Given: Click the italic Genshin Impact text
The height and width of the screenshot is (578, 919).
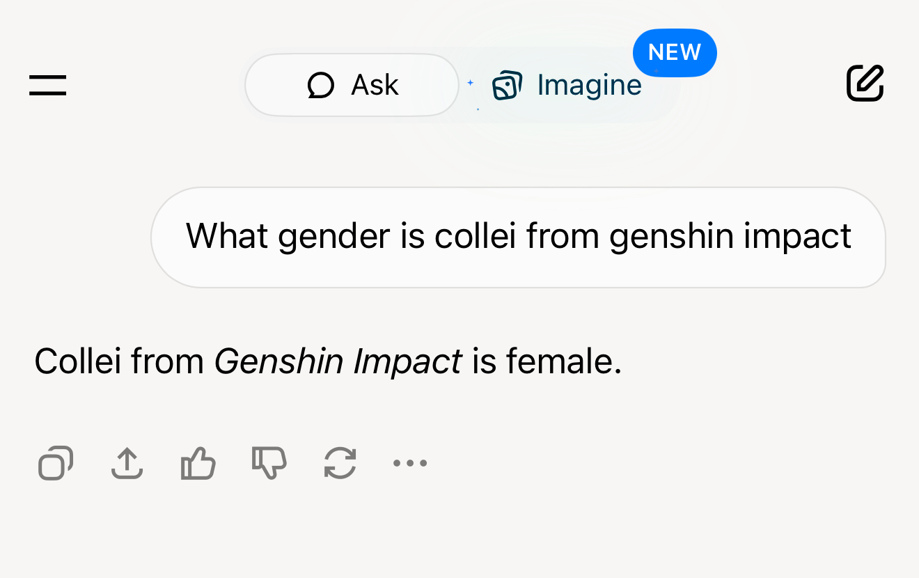Looking at the screenshot, I should click(x=338, y=362).
